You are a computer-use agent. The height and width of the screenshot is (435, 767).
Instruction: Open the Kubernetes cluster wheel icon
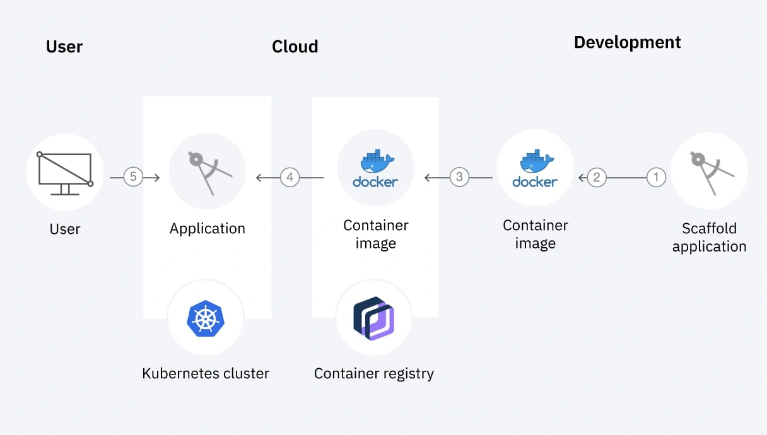pyautogui.click(x=206, y=317)
